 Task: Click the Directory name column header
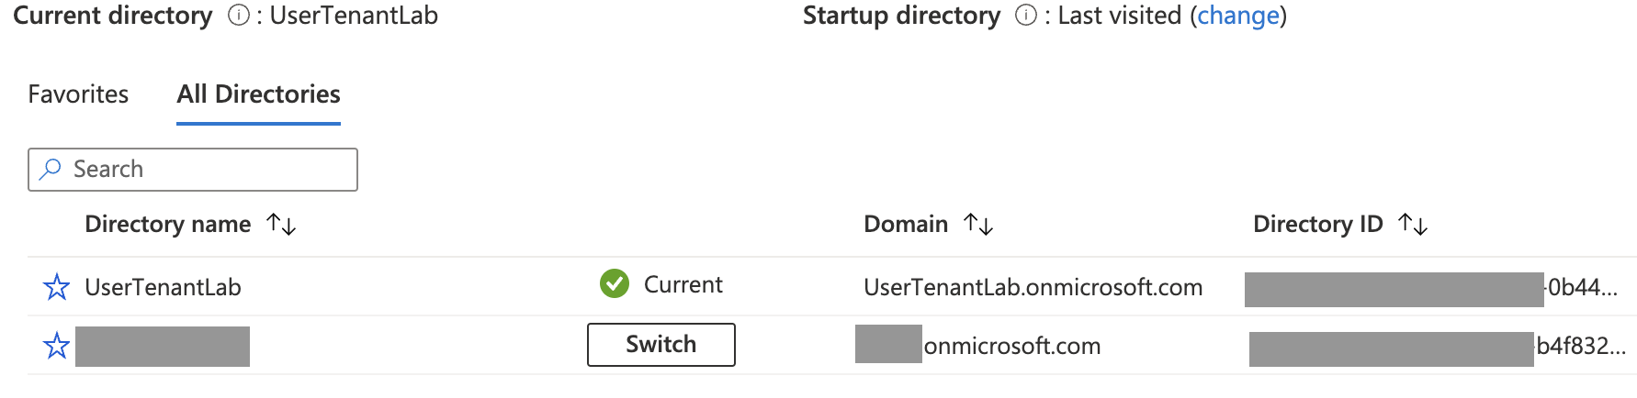point(167,224)
